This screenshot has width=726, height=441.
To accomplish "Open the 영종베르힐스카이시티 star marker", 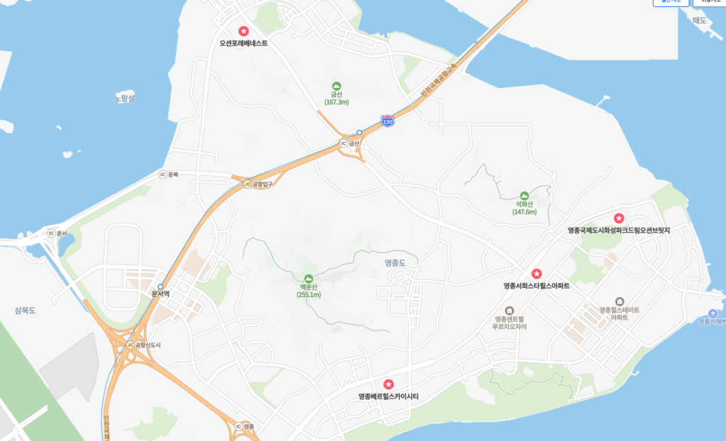I will click(x=389, y=384).
